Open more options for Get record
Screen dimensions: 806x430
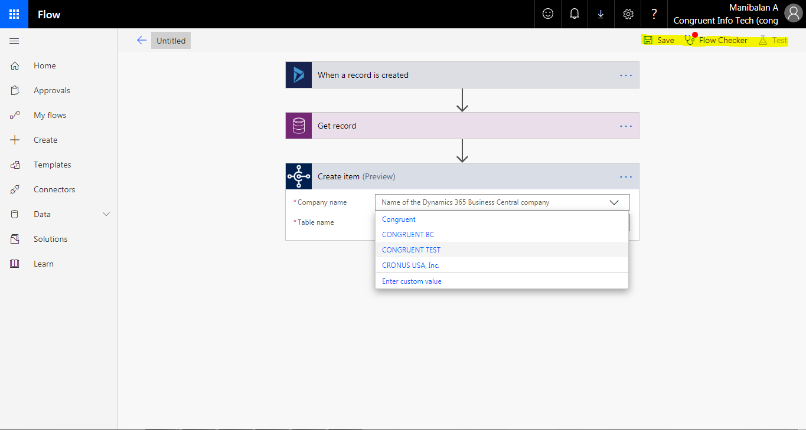[626, 126]
